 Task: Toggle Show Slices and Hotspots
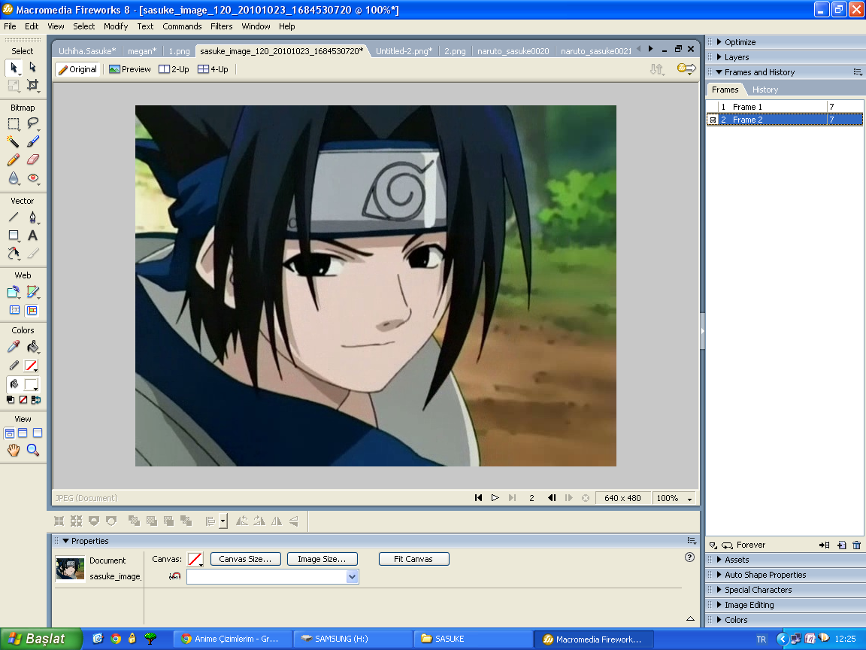pyautogui.click(x=32, y=310)
